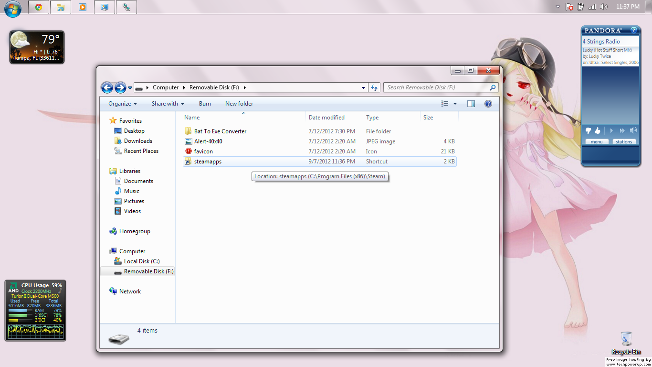Click the CPU Usage meter gadget
652x367 pixels.
point(35,311)
